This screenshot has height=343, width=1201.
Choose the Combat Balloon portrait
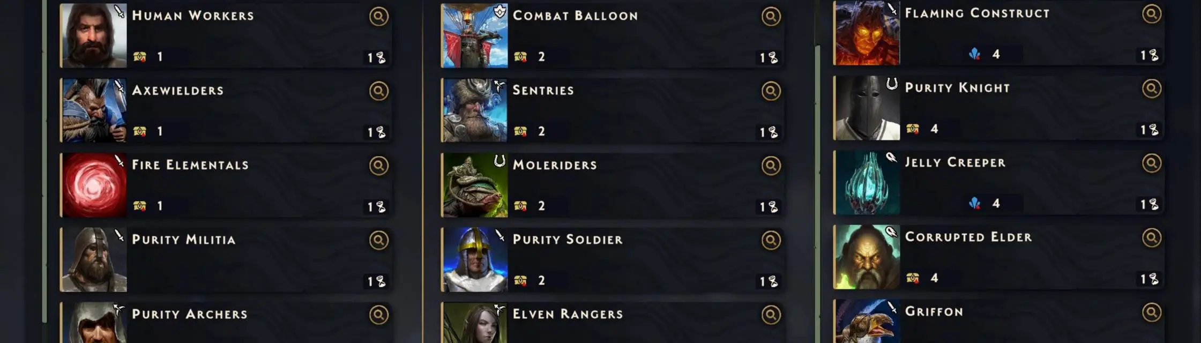click(474, 36)
